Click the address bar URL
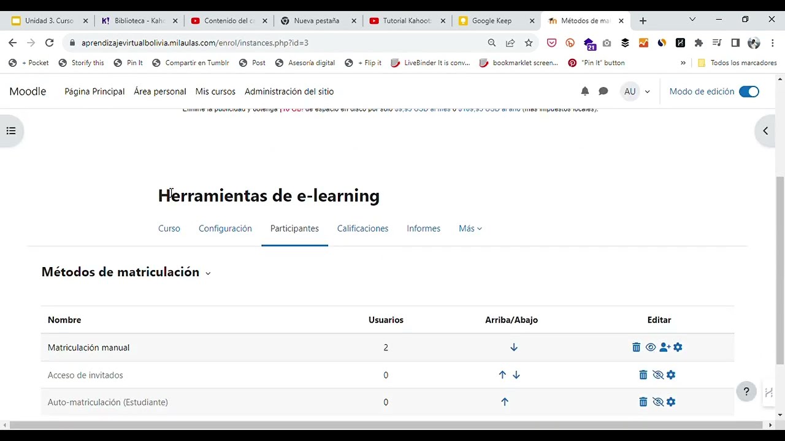785x441 pixels. point(195,43)
